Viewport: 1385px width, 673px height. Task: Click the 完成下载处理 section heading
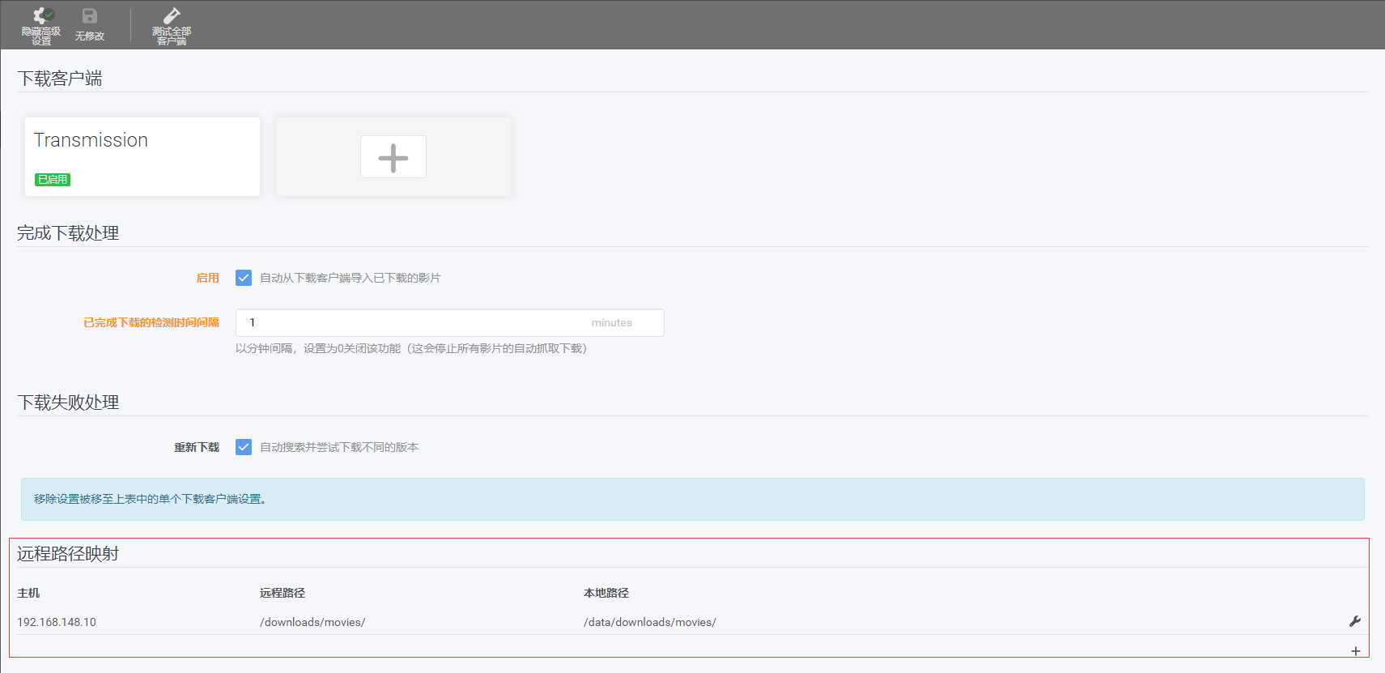click(68, 233)
